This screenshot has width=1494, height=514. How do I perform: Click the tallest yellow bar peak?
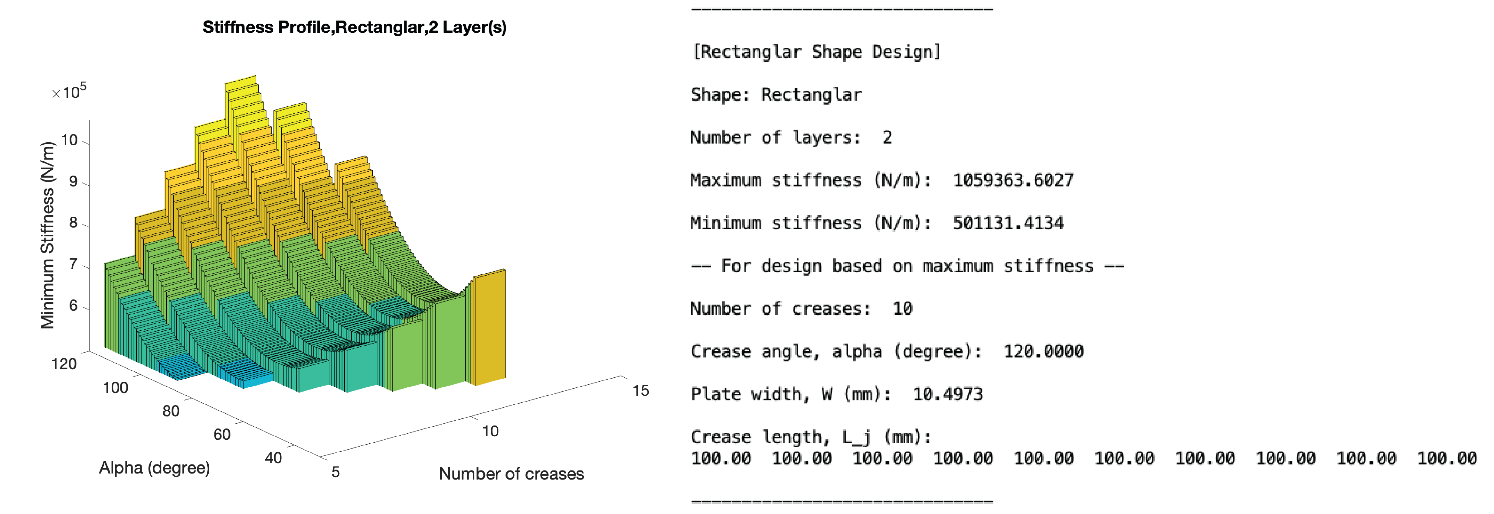point(241,83)
